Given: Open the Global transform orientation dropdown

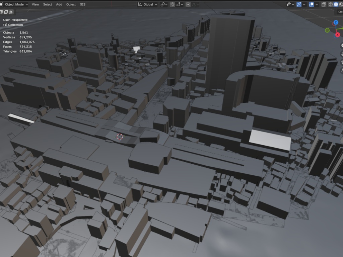Looking at the screenshot, I should tap(147, 4).
